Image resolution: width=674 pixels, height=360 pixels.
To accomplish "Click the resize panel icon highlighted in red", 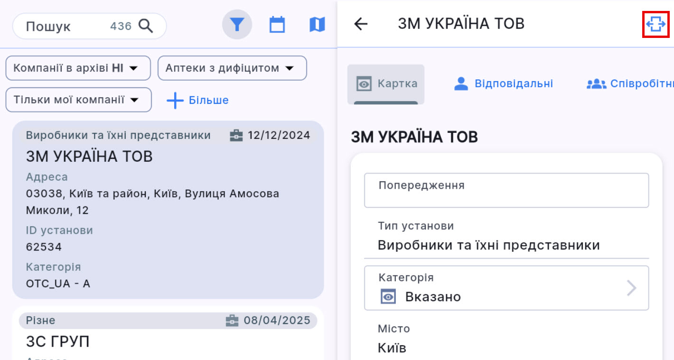I will click(656, 22).
